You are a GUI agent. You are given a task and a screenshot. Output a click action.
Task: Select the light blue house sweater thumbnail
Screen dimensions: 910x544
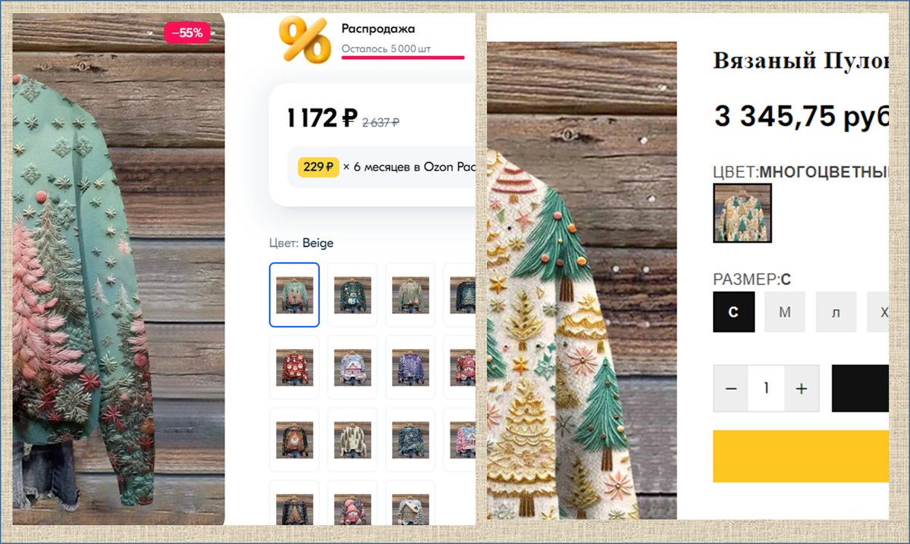click(x=352, y=367)
